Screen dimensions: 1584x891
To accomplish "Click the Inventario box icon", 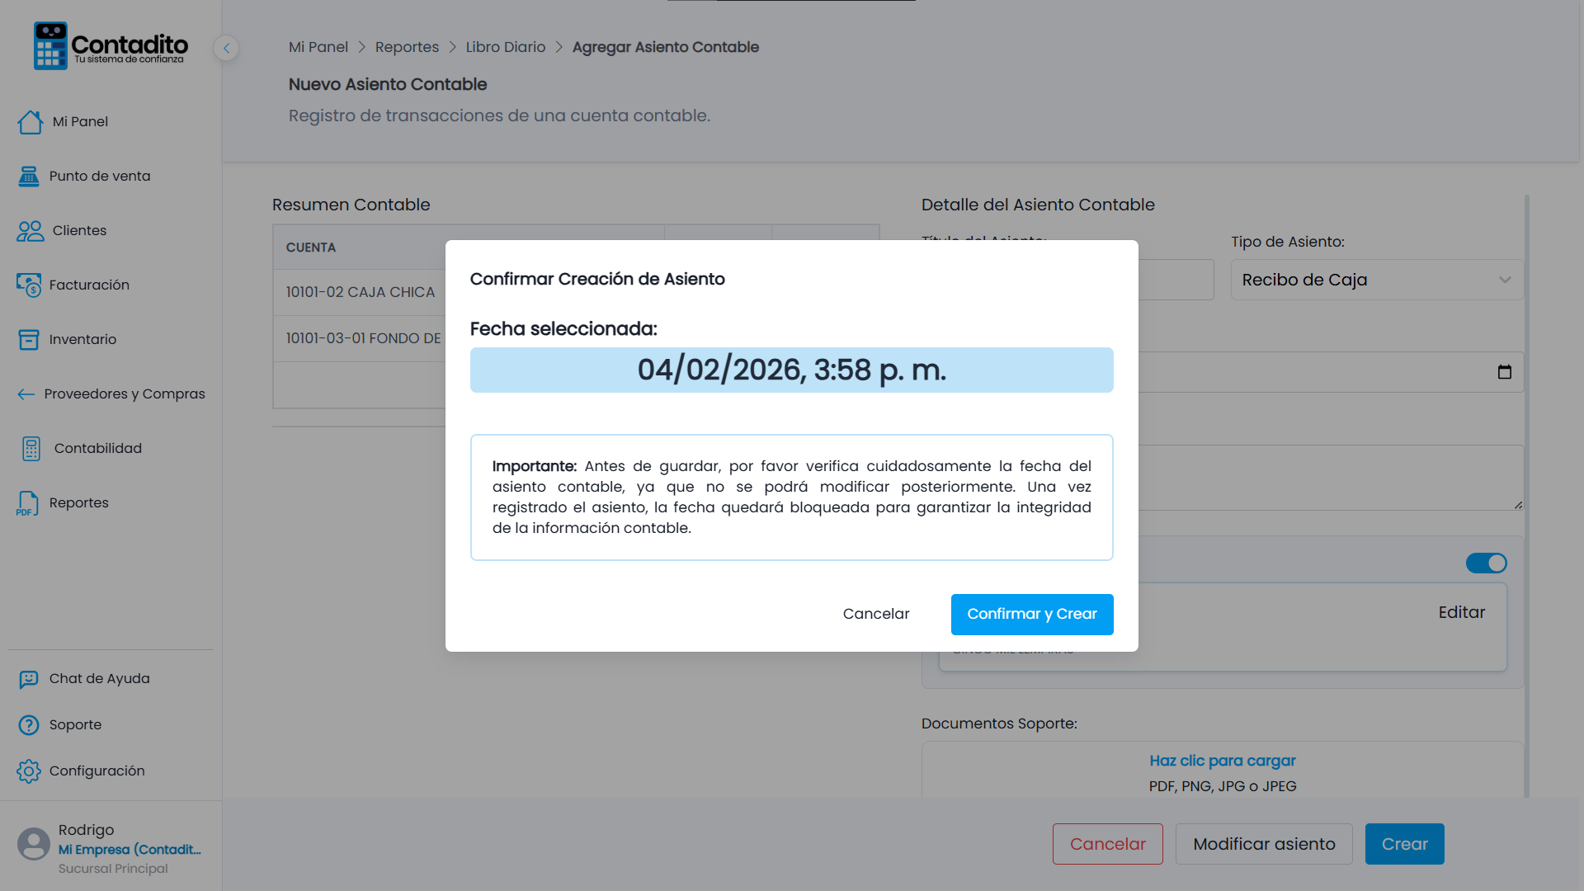I will coord(29,340).
